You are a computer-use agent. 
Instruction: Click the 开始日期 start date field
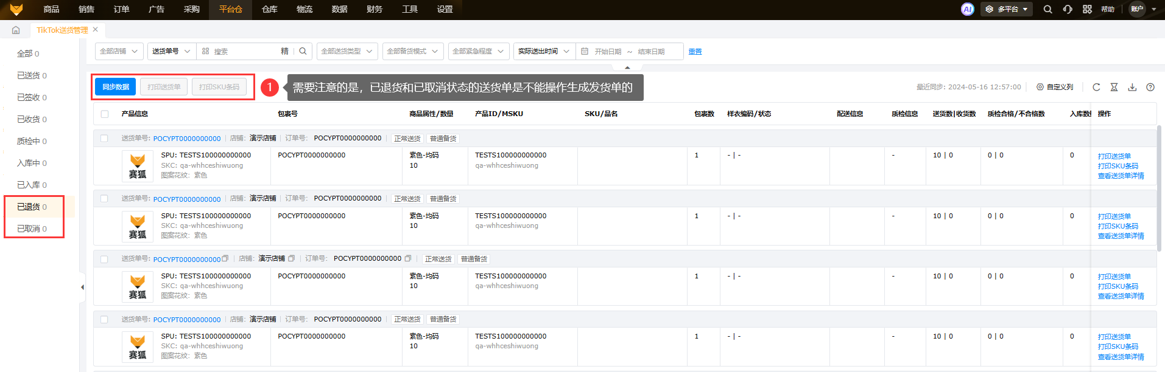click(608, 52)
